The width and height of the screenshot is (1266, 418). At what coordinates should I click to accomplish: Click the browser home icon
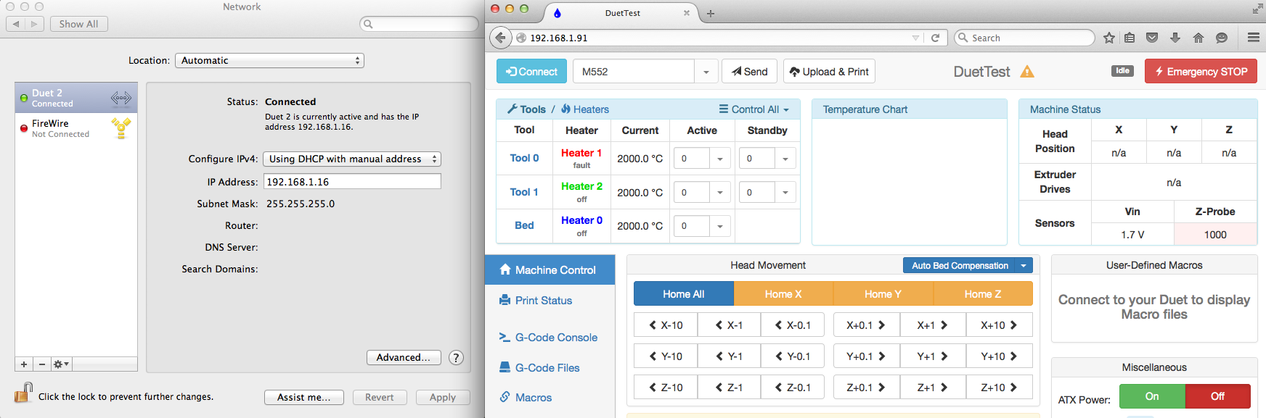[1198, 38]
